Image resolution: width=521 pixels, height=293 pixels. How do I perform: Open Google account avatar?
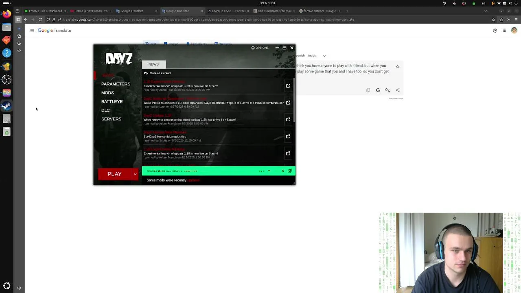514,31
